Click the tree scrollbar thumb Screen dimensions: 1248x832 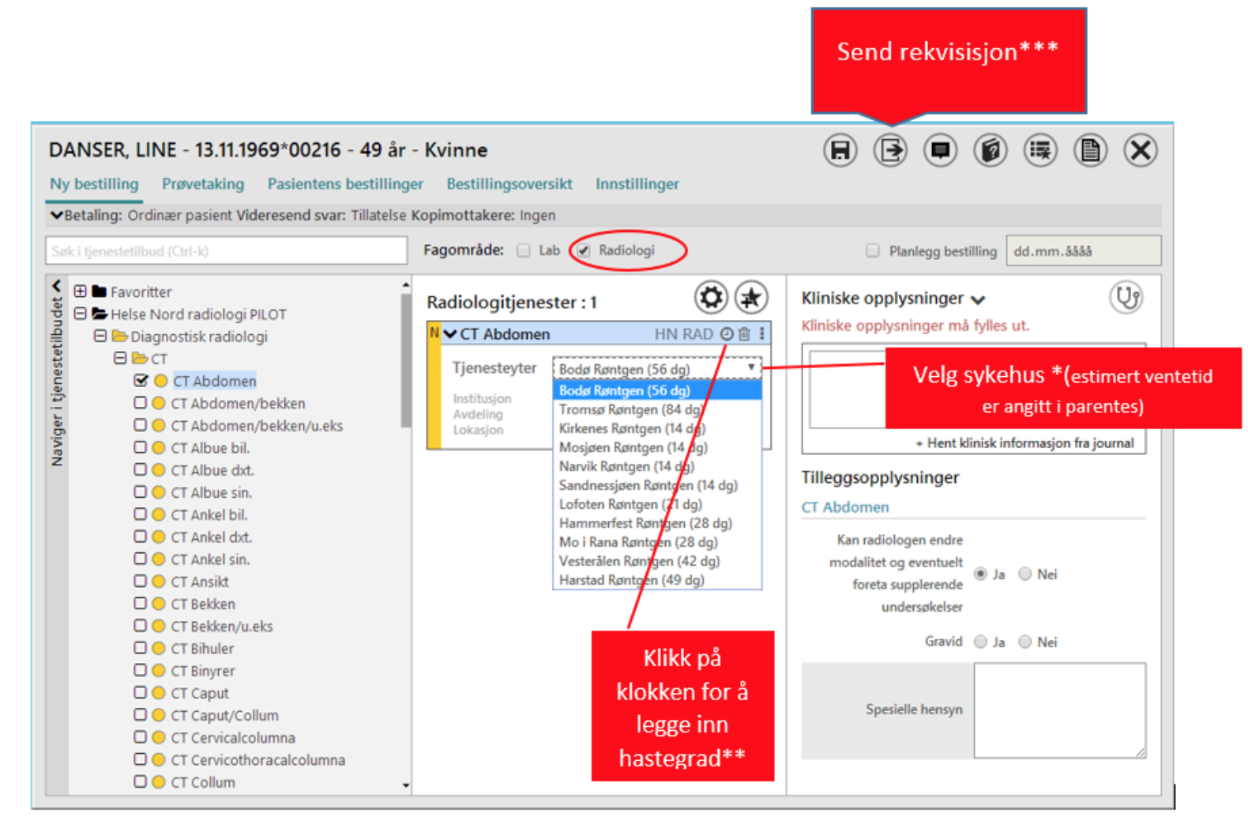click(406, 360)
